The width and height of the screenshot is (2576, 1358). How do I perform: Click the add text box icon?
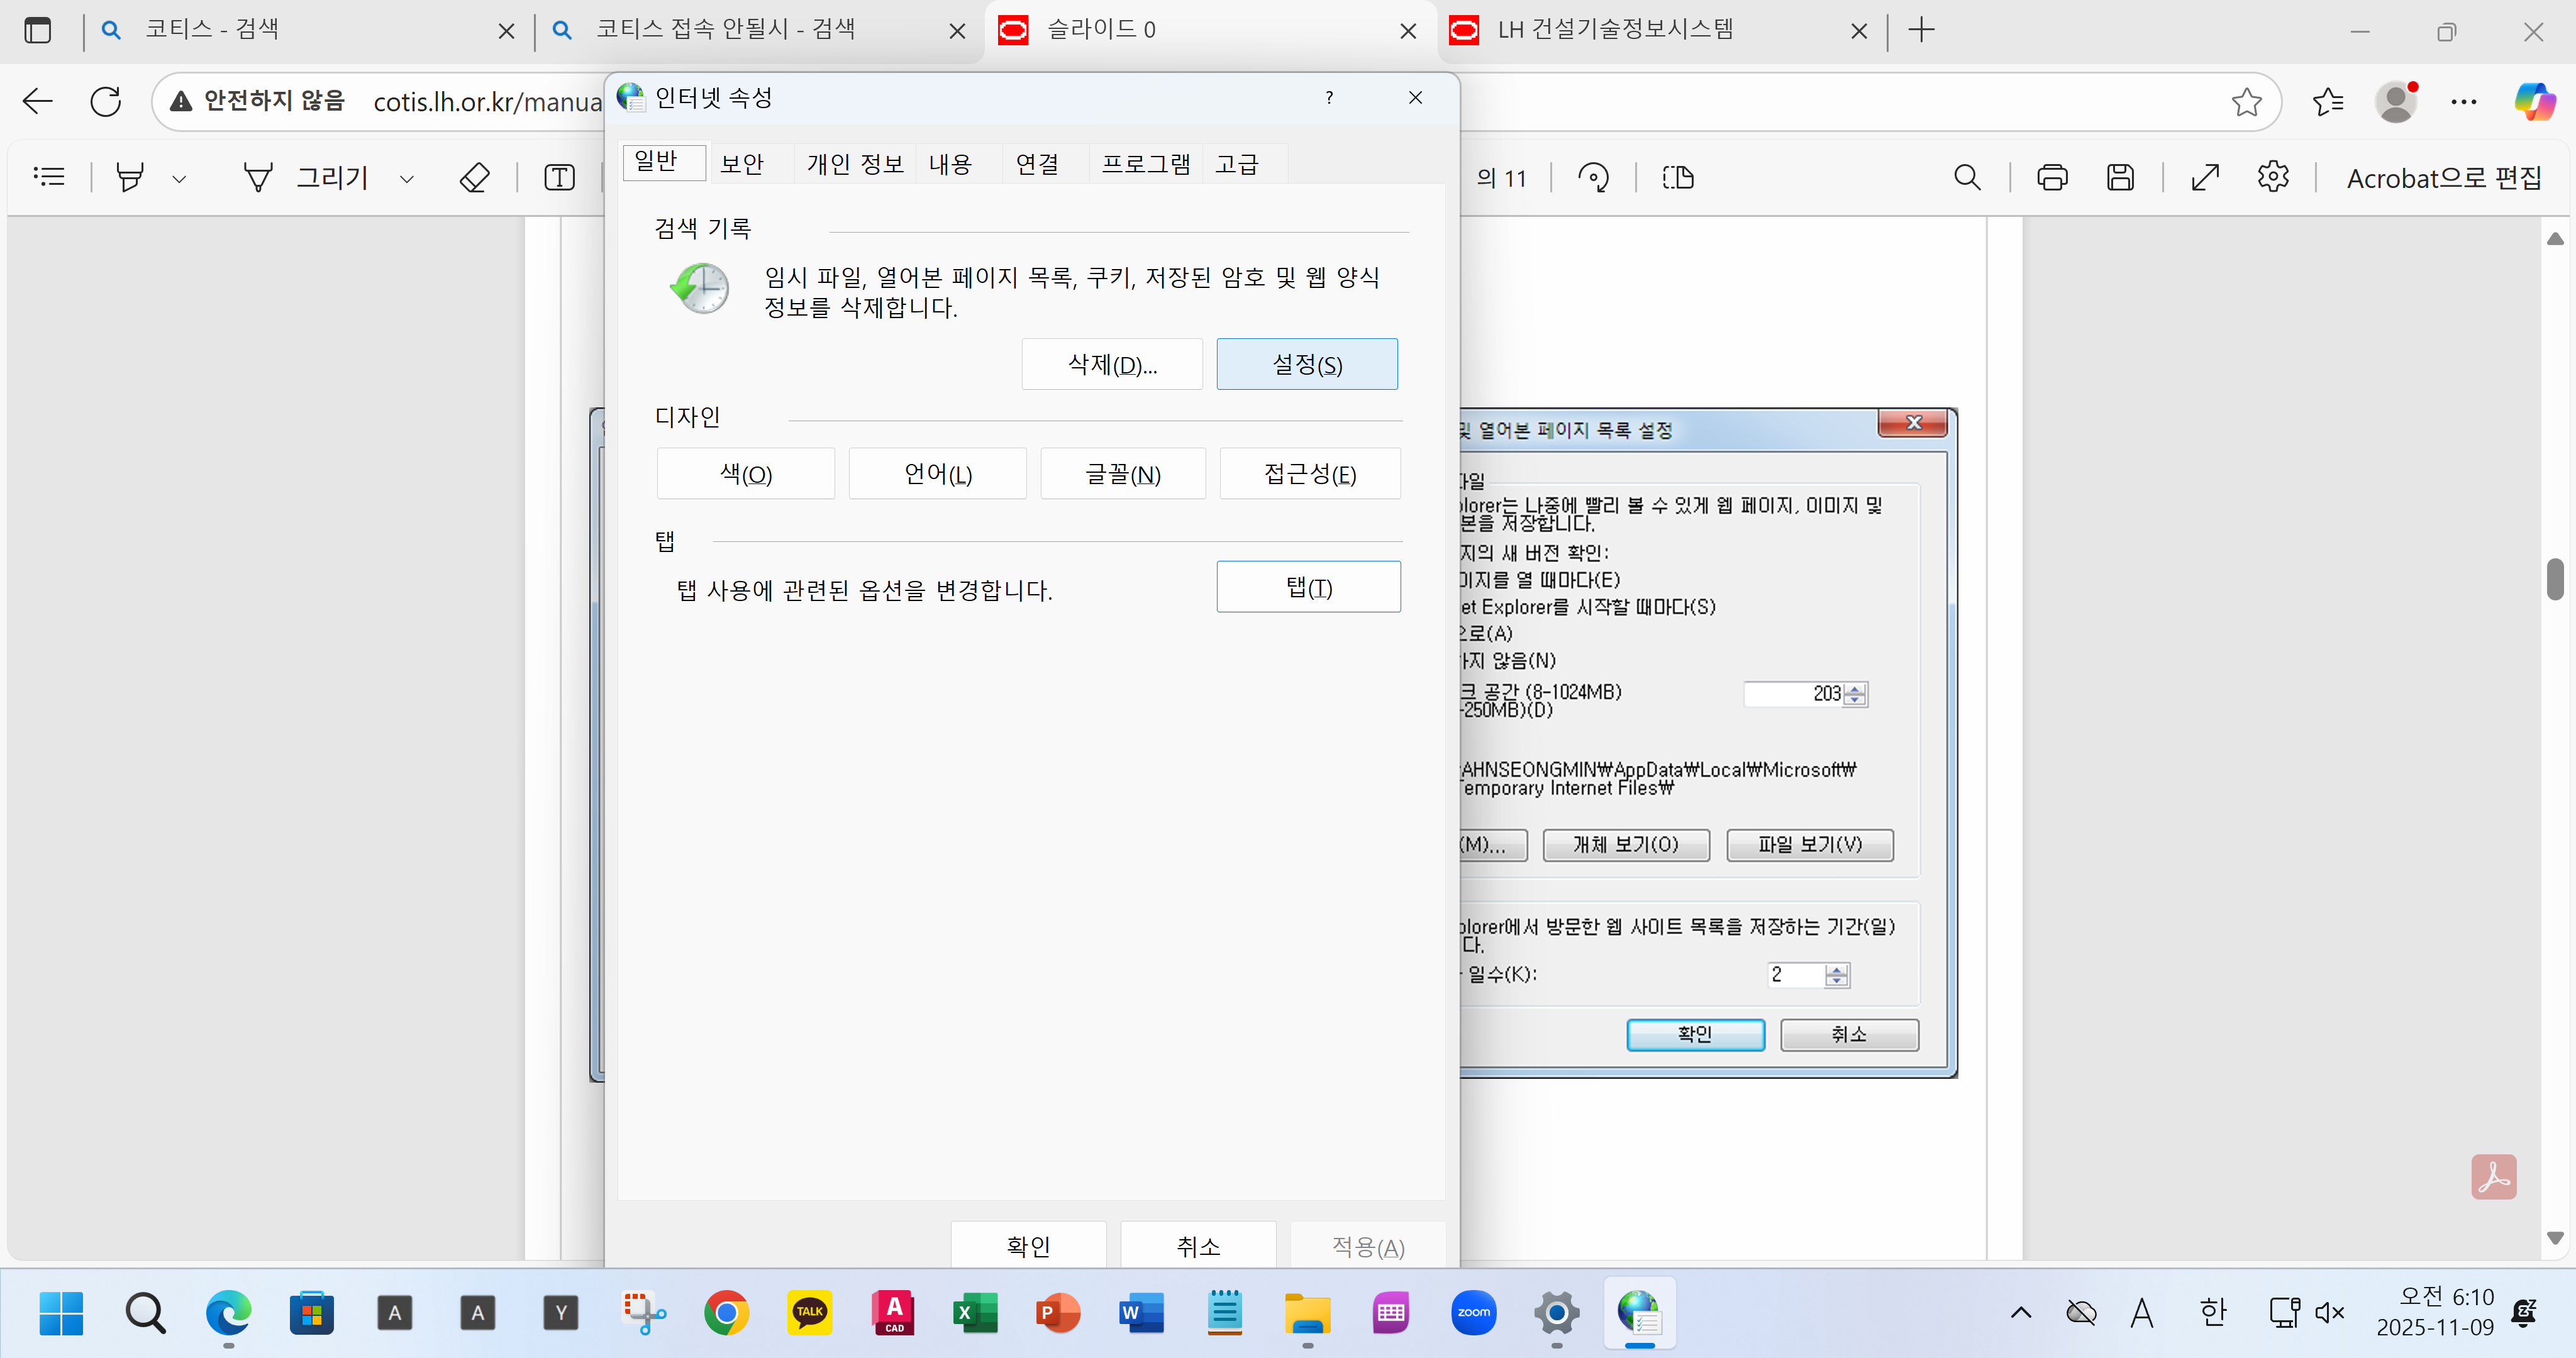coord(559,178)
